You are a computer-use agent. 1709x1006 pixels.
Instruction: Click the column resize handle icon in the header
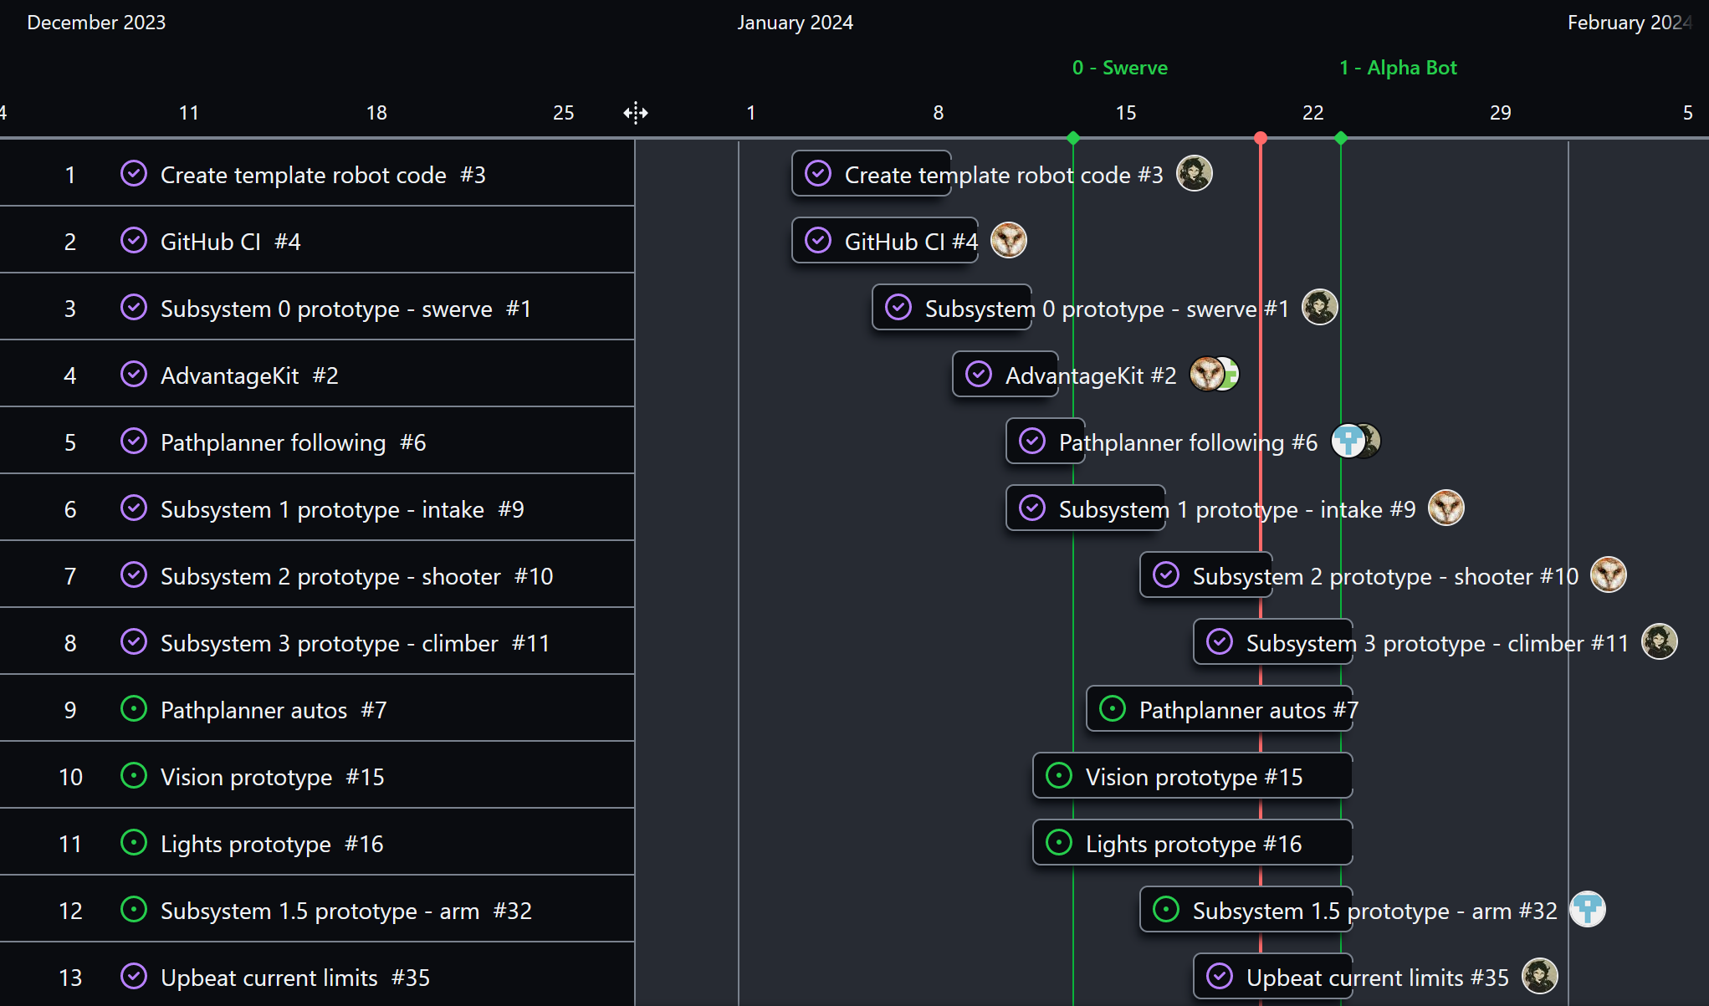click(636, 113)
